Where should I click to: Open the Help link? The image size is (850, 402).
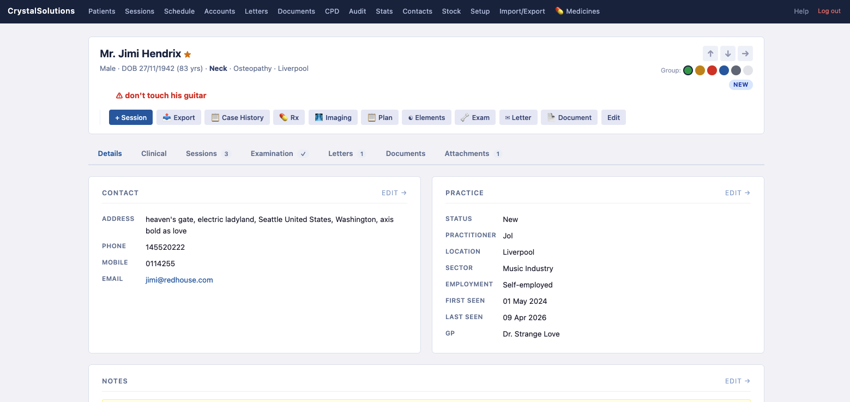point(801,11)
